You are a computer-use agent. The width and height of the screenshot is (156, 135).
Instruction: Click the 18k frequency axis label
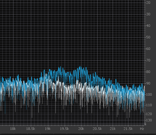13,129
